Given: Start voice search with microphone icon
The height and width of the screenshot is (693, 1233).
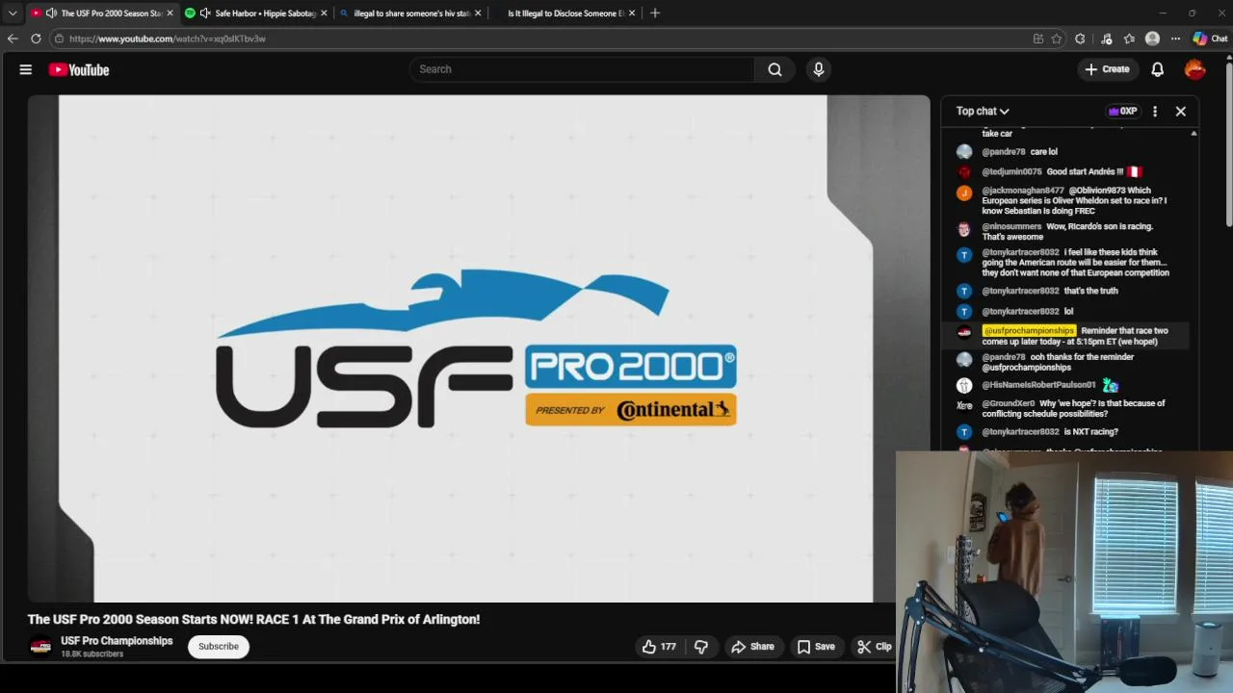Looking at the screenshot, I should pyautogui.click(x=818, y=69).
